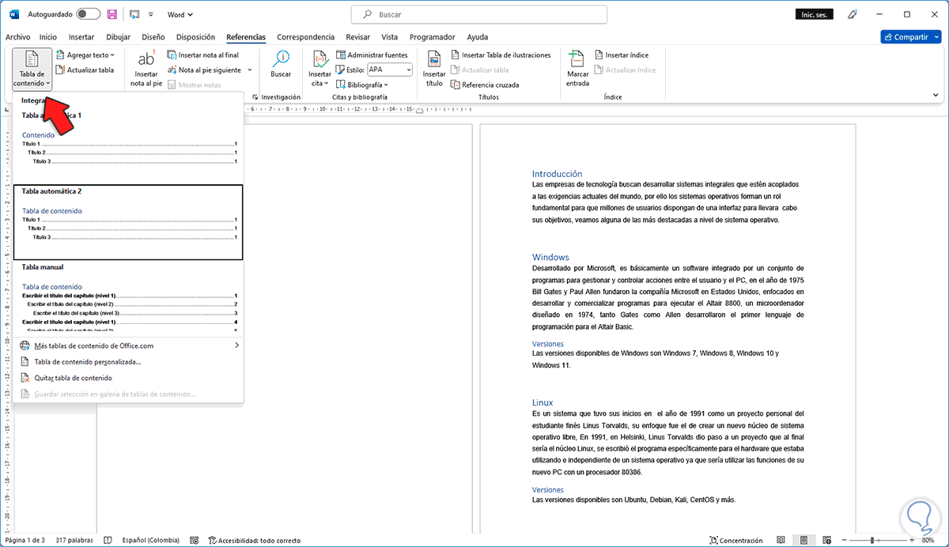Click Insertar nota al pie icon
The width and height of the screenshot is (949, 547).
point(146,68)
